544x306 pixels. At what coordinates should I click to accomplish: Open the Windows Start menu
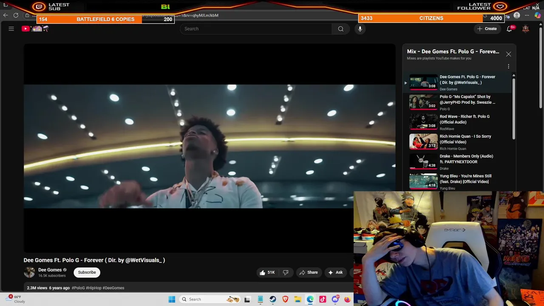(172, 299)
